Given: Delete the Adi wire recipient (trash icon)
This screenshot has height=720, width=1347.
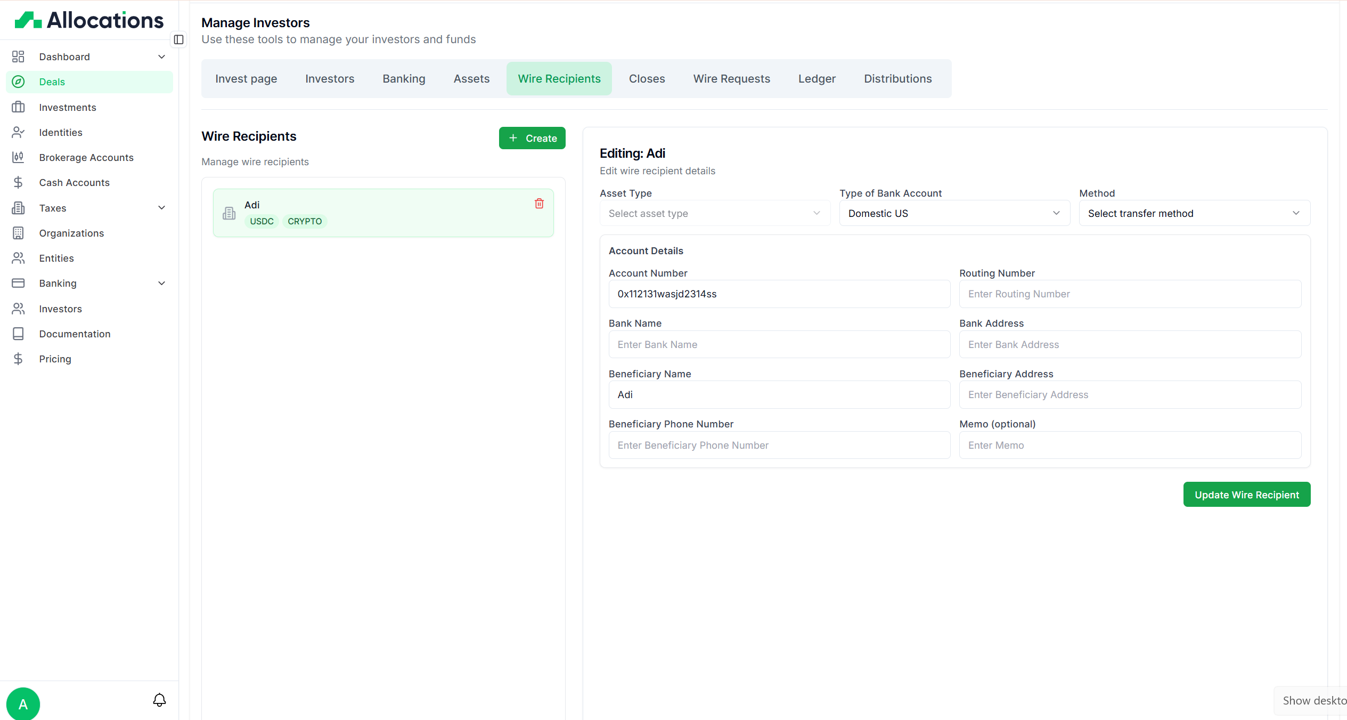Looking at the screenshot, I should point(539,204).
